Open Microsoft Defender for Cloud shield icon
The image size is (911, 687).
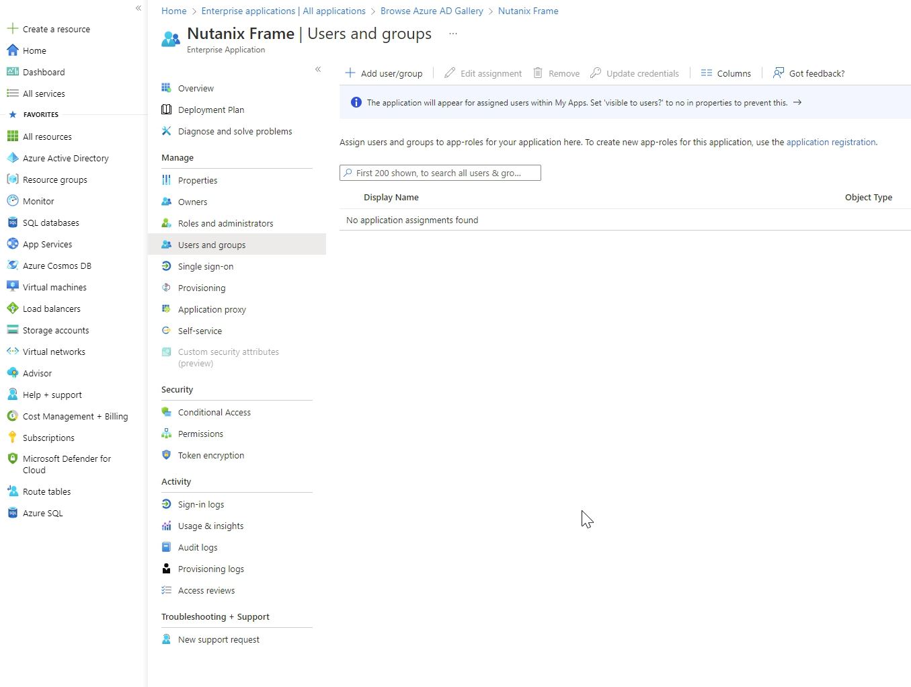click(12, 458)
